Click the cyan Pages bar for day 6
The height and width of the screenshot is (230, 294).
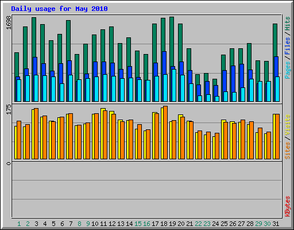click(62, 93)
